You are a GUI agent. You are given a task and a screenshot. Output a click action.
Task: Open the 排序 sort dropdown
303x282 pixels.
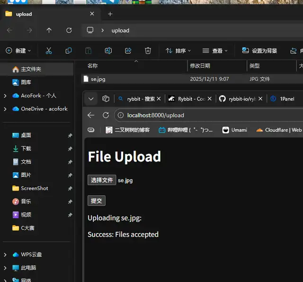178,51
